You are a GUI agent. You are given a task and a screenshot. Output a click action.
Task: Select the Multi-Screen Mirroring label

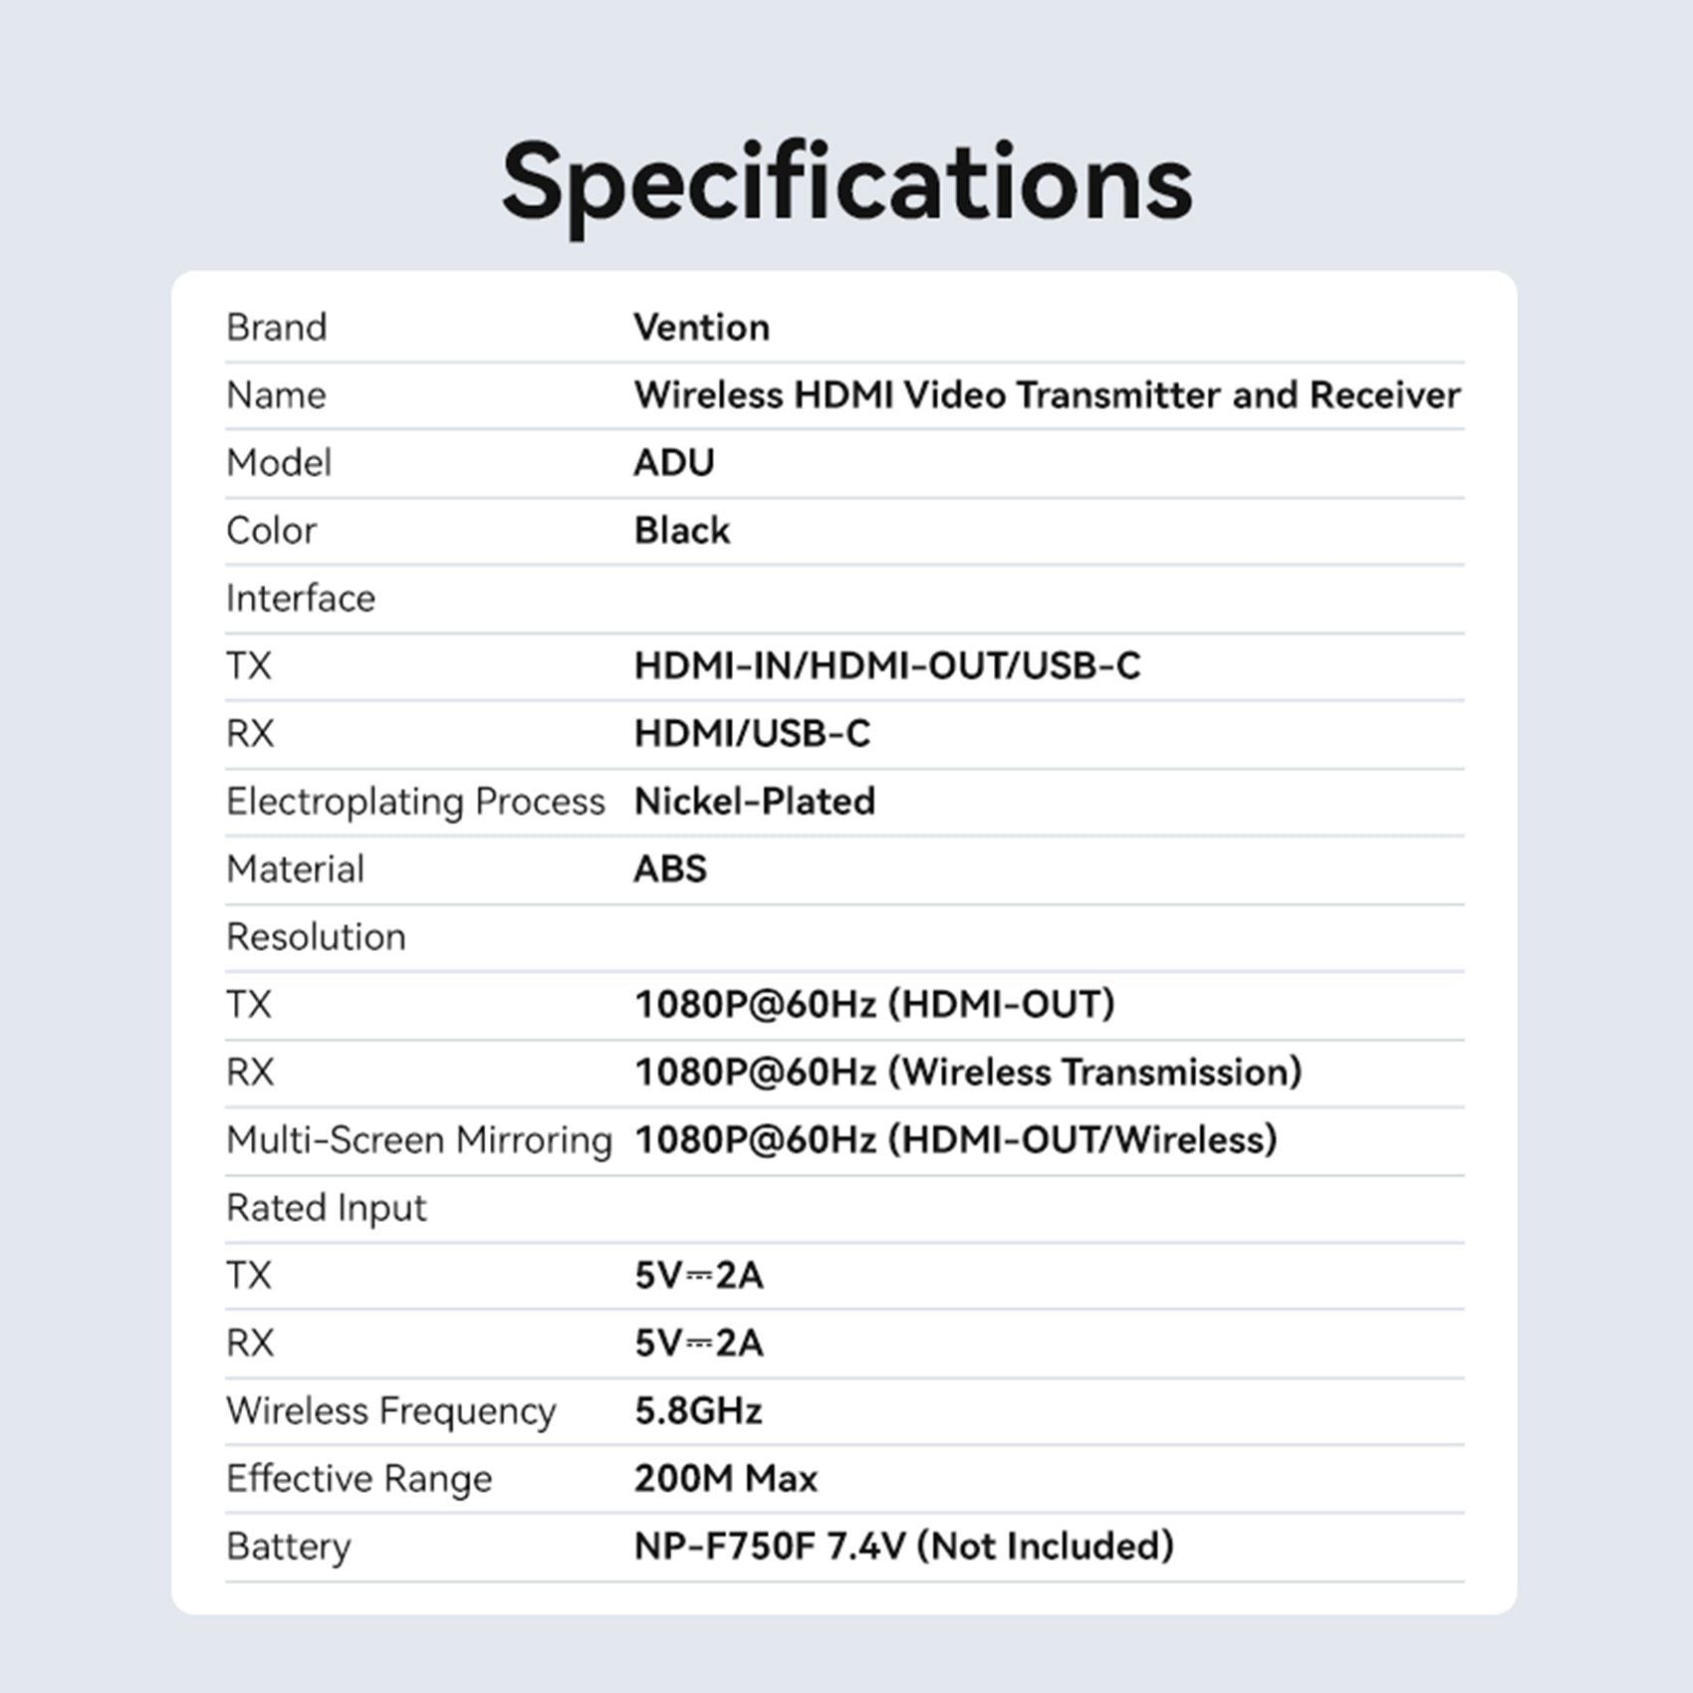pyautogui.click(x=418, y=1140)
